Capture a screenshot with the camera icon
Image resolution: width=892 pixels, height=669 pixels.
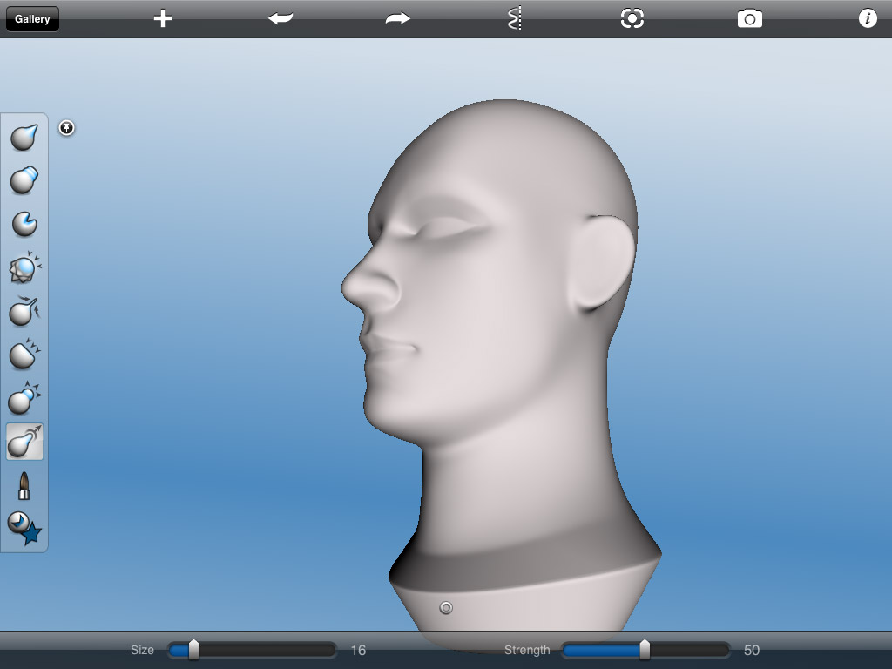pos(749,18)
